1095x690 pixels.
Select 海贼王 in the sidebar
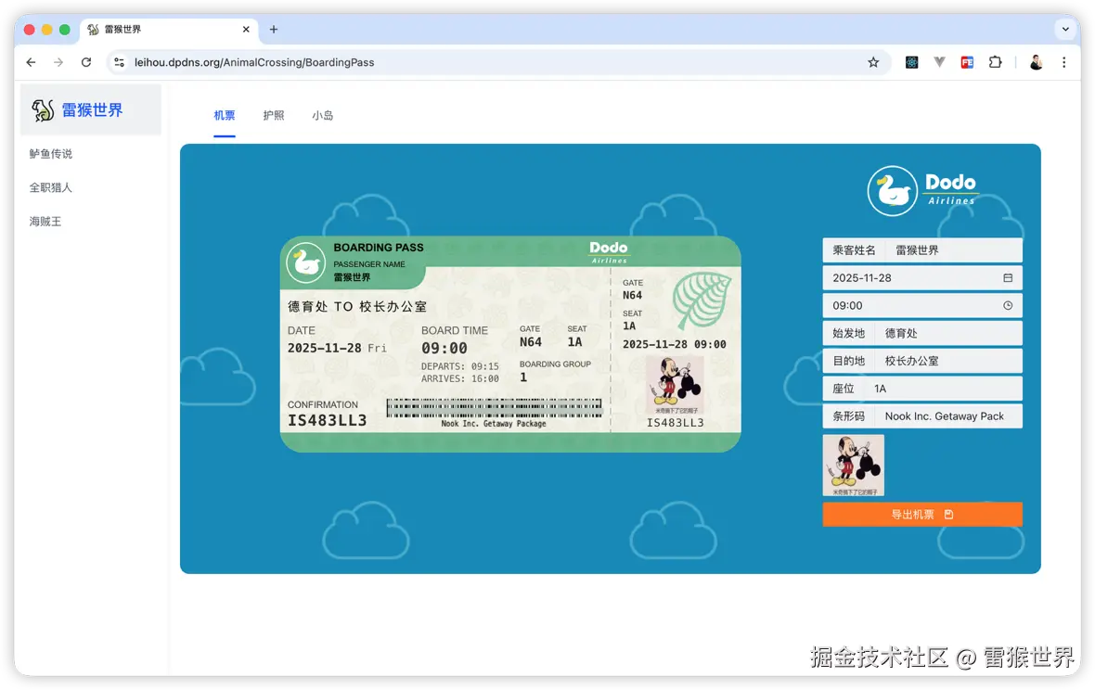point(45,221)
